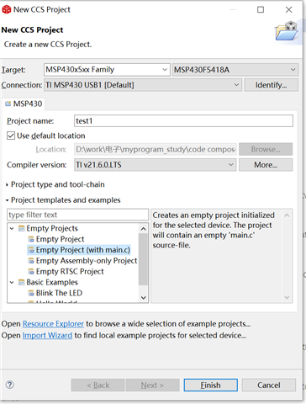Select the MSP430 tab

24,104
